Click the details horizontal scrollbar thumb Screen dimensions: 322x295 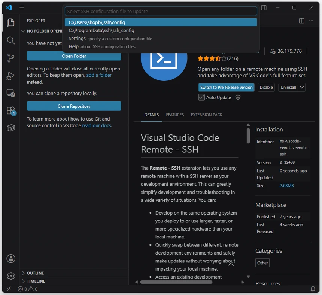[x=176, y=282]
